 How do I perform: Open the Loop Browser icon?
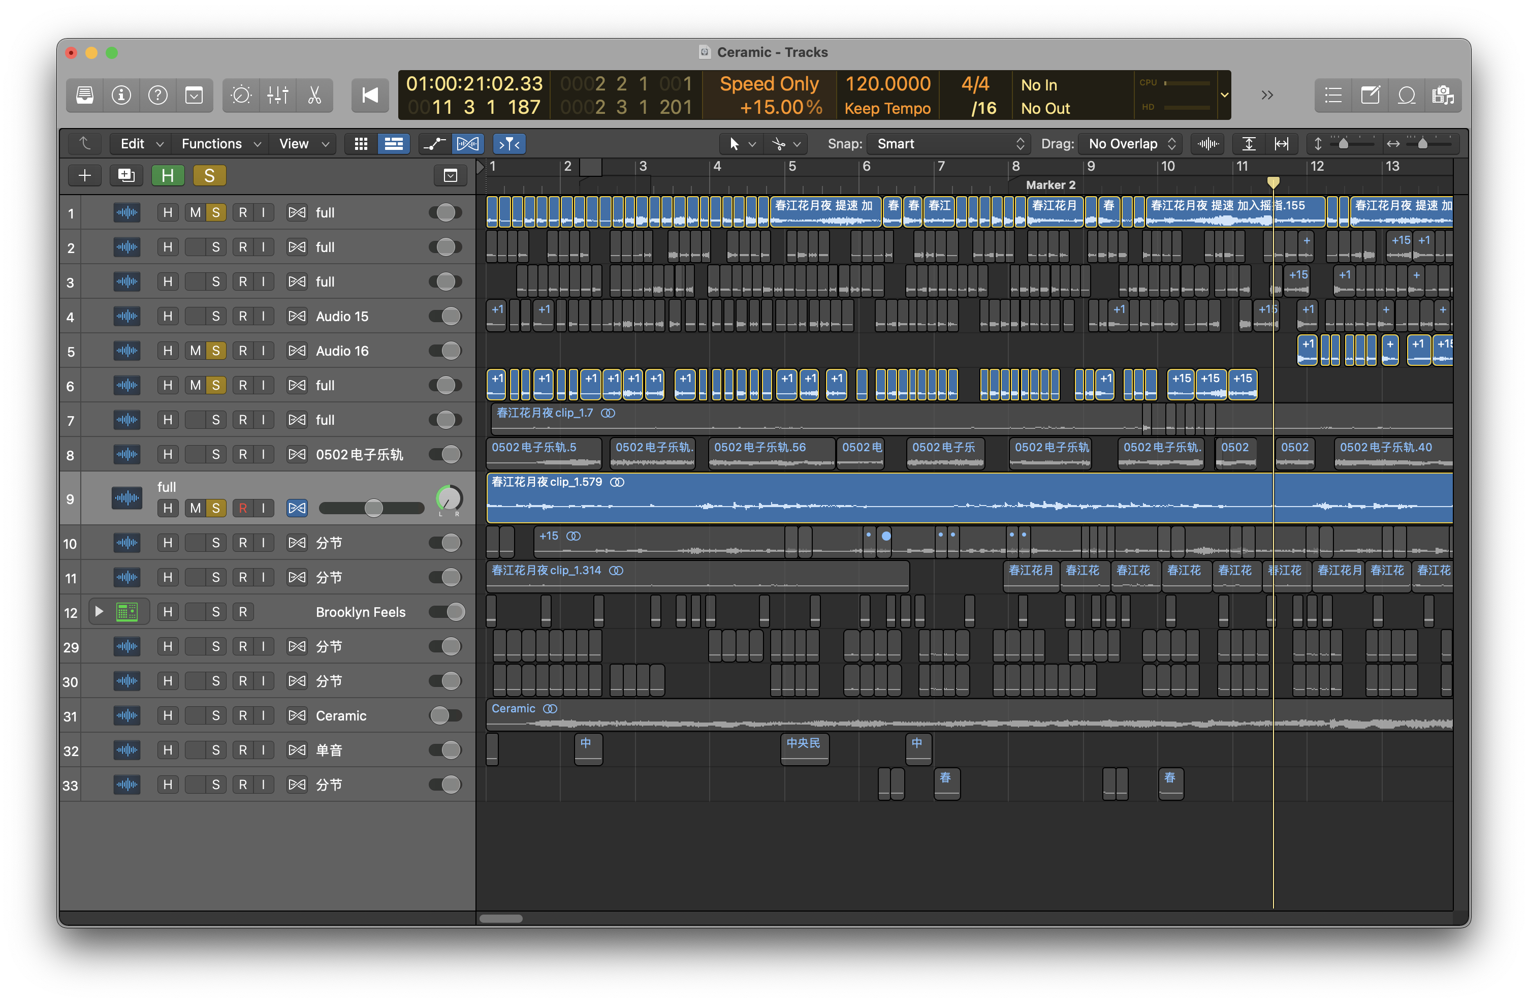tap(1406, 96)
